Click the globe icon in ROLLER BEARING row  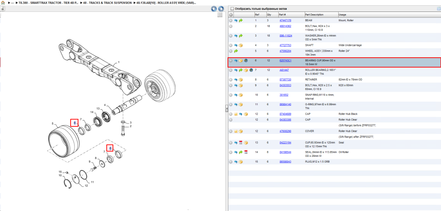(x=251, y=70)
